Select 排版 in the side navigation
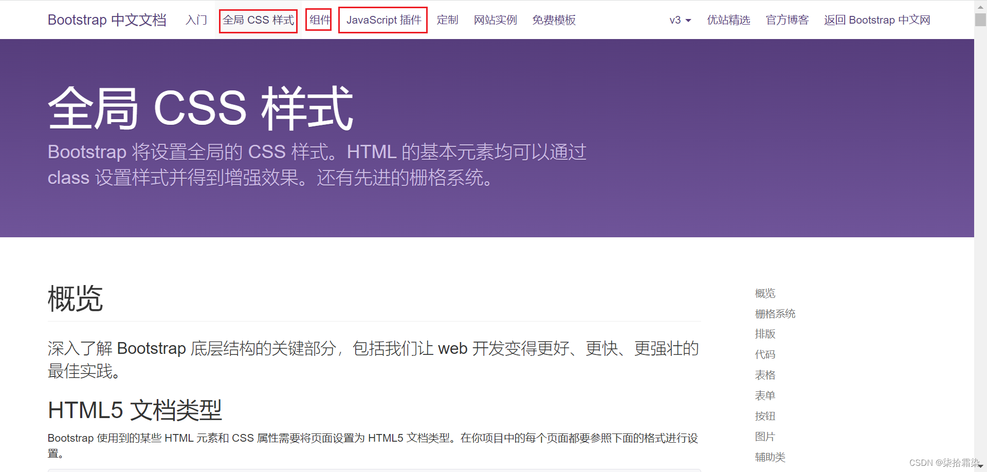The height and width of the screenshot is (472, 987). point(765,334)
